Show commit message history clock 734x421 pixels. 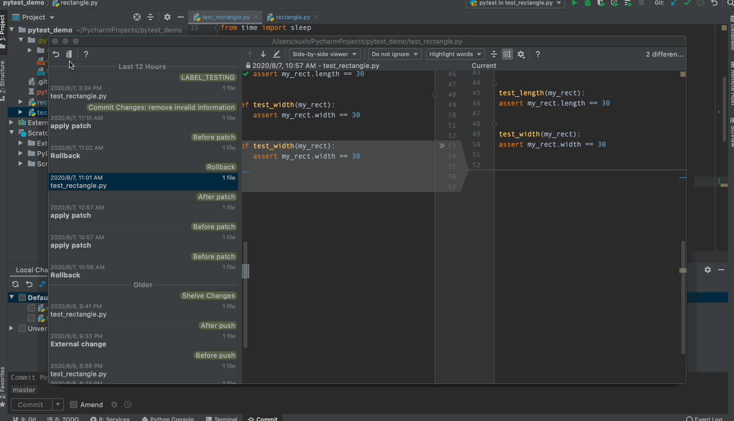point(128,405)
